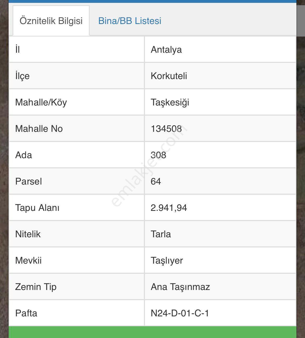Click the Pafta value N24-D-01-C-1
Screen dimensions: 305x338
point(180,313)
